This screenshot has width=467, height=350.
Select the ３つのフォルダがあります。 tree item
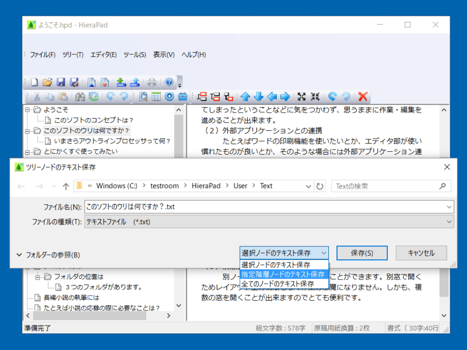tap(104, 287)
